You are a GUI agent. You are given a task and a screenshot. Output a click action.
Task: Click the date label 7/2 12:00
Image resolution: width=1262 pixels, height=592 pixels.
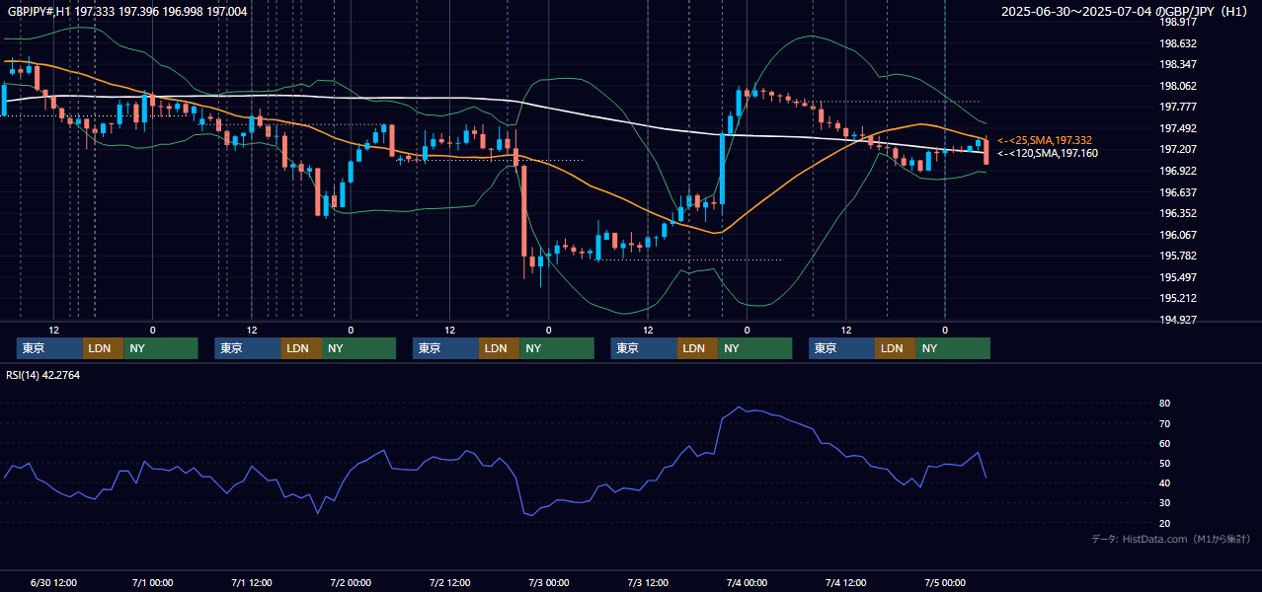[x=449, y=583]
